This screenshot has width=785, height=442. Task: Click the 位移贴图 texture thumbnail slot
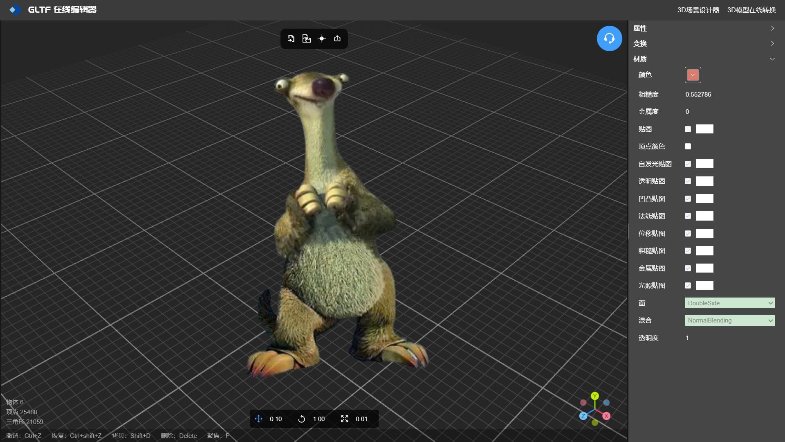[704, 233]
